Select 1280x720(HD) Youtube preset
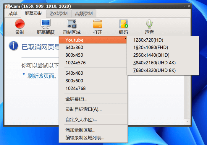 [163, 40]
